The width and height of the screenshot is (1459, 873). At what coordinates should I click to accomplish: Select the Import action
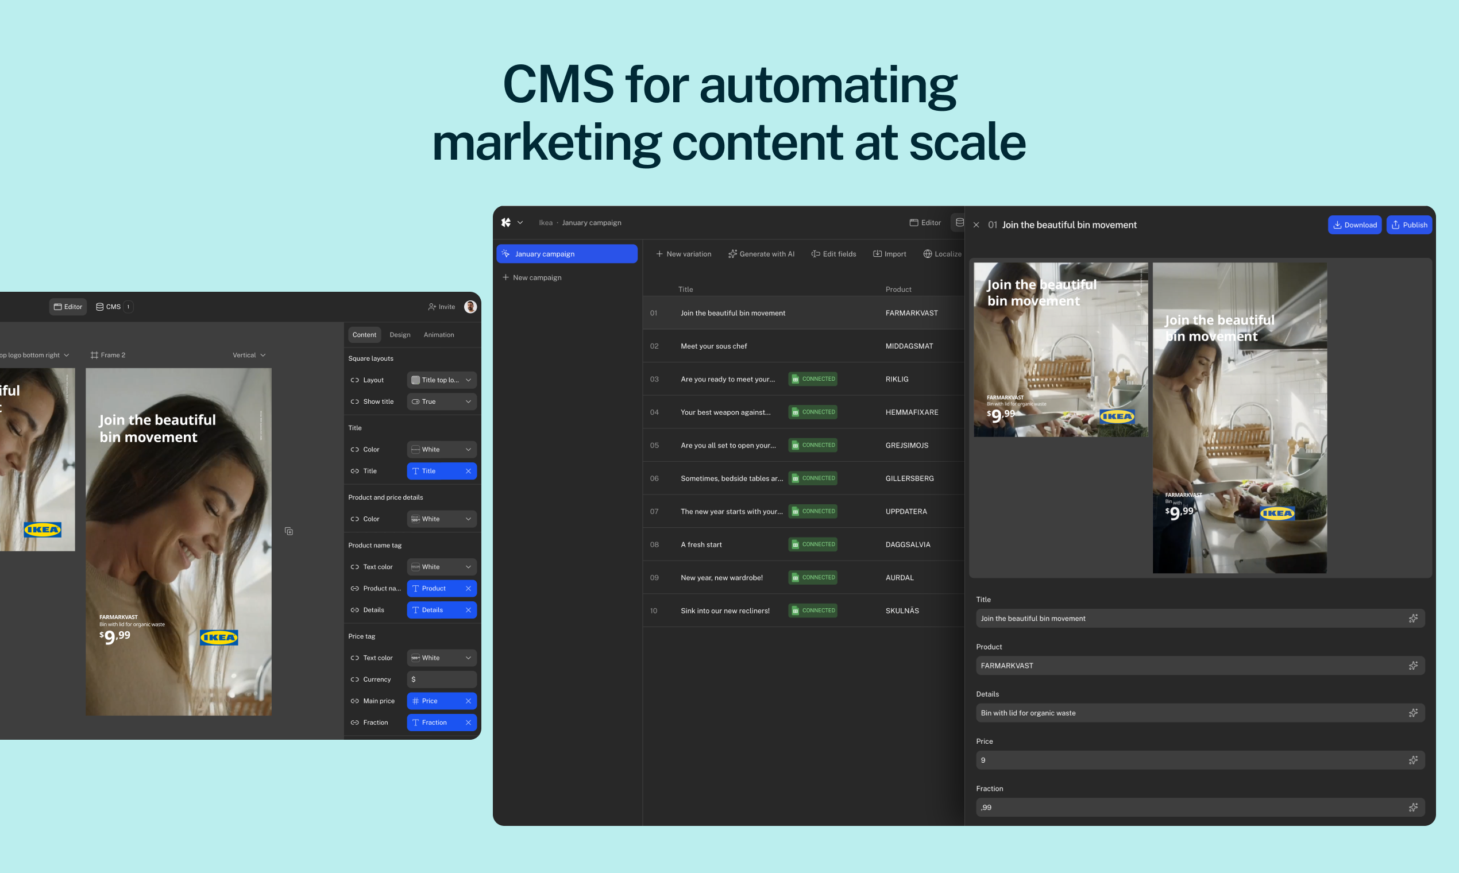(890, 253)
